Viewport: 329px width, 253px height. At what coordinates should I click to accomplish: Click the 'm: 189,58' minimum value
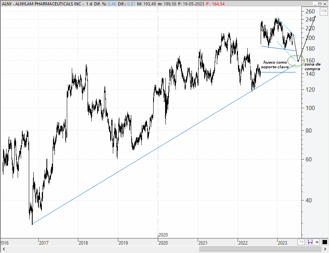pyautogui.click(x=167, y=4)
